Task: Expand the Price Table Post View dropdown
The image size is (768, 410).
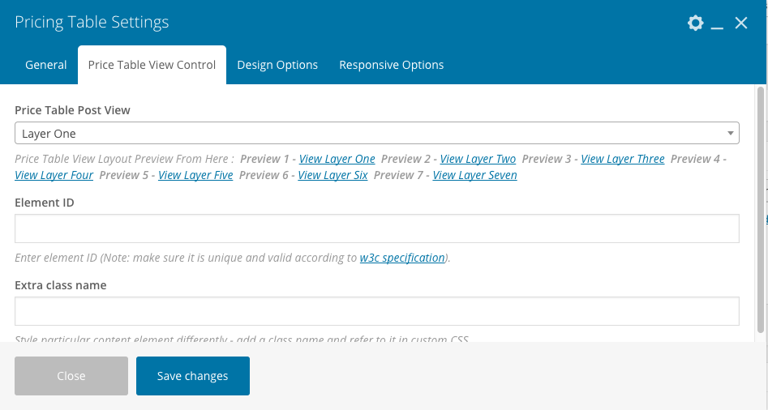Action: click(377, 133)
